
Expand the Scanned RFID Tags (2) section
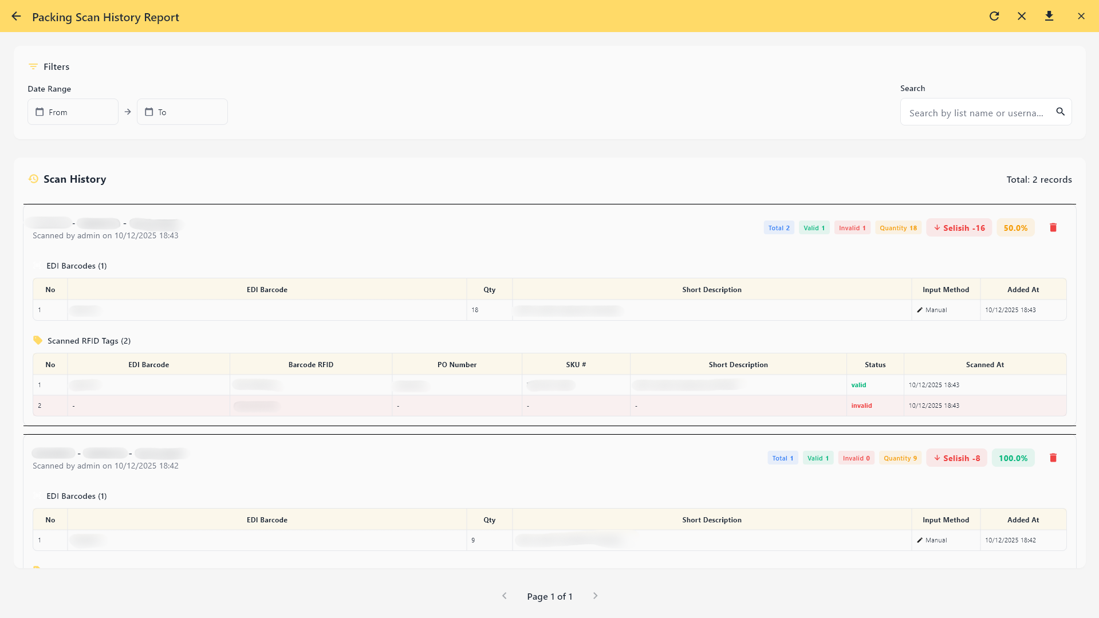pyautogui.click(x=89, y=341)
